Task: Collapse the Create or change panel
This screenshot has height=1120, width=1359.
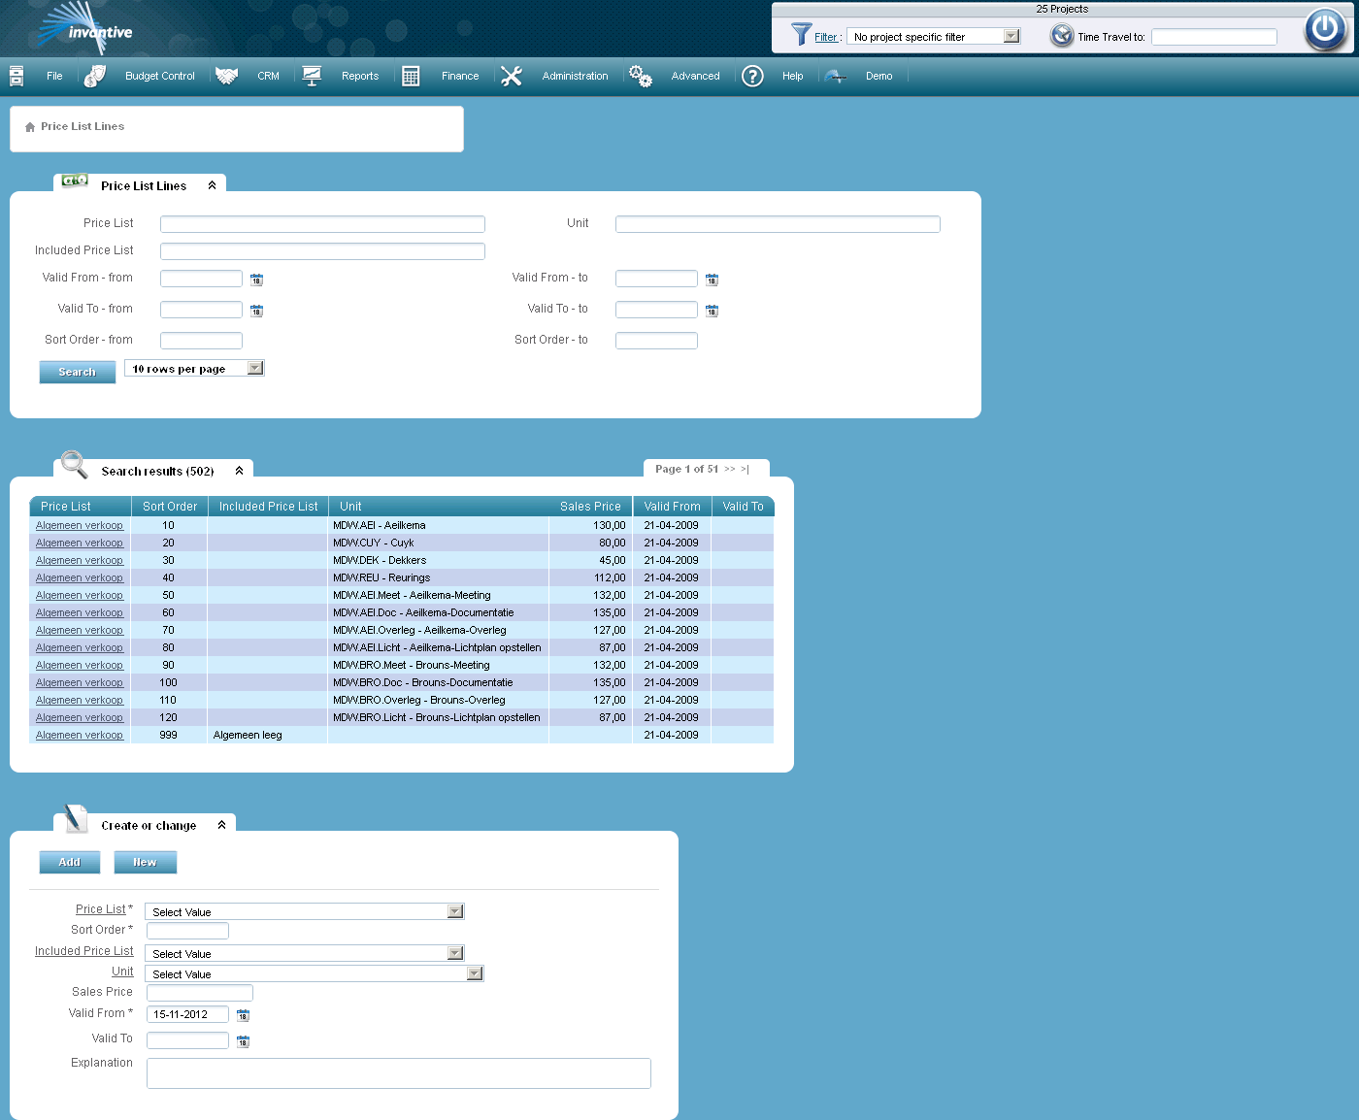Action: pyautogui.click(x=221, y=825)
